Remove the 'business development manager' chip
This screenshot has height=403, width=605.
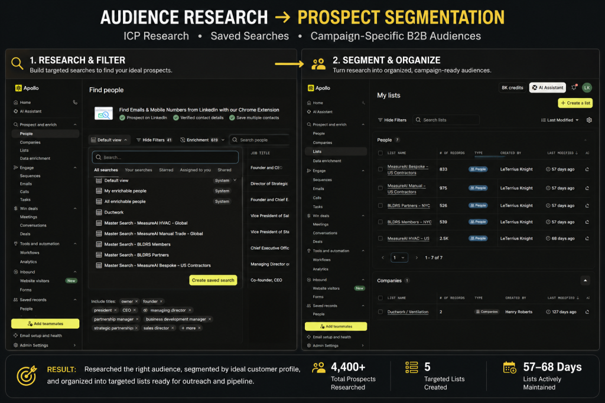[x=210, y=319]
